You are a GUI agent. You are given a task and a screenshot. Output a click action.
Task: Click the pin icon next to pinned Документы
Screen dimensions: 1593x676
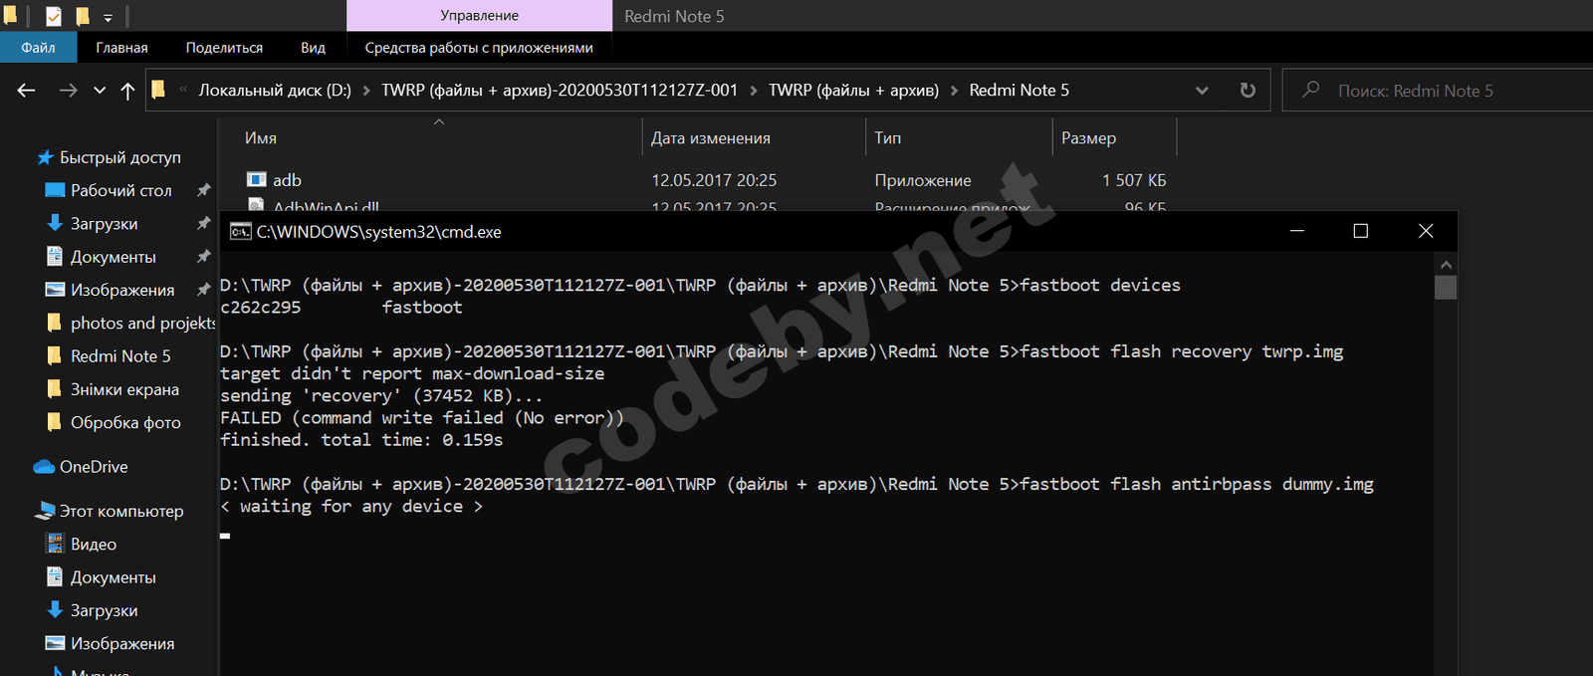click(203, 257)
